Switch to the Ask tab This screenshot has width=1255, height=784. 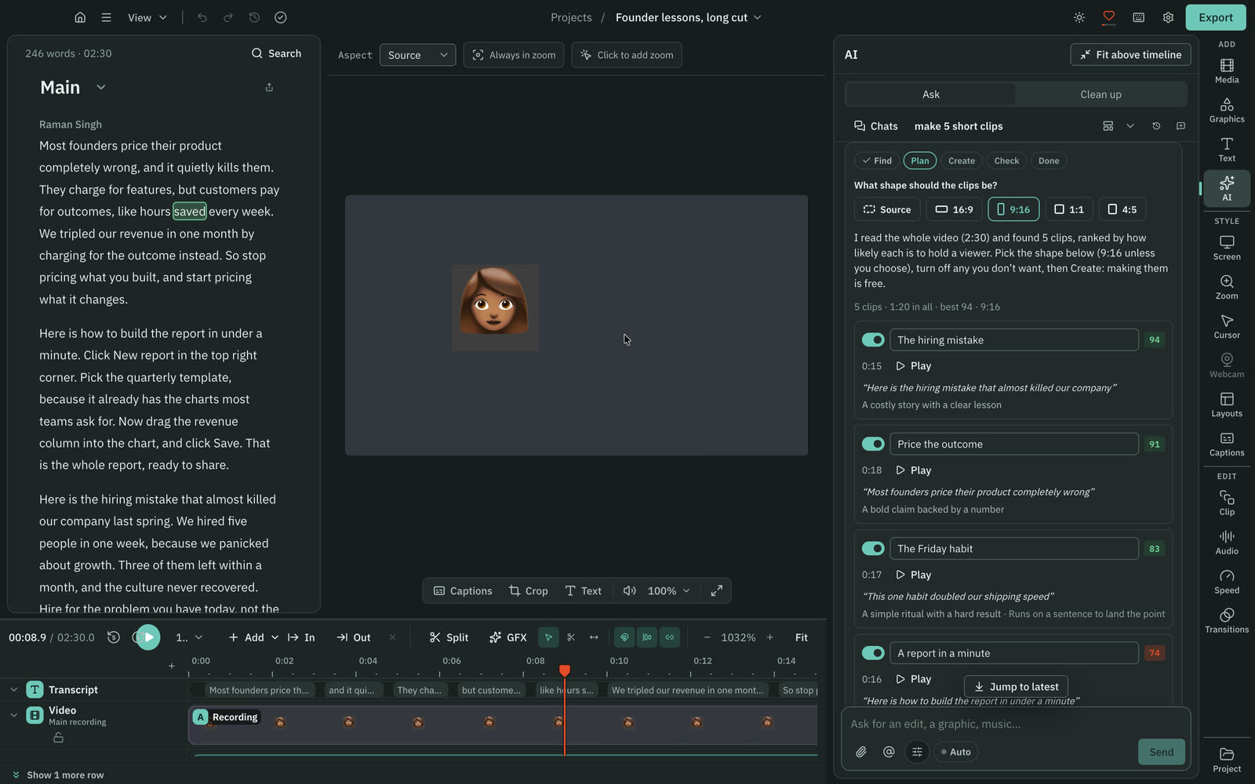tap(931, 94)
